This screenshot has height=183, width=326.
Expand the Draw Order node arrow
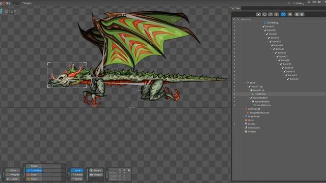click(x=243, y=116)
